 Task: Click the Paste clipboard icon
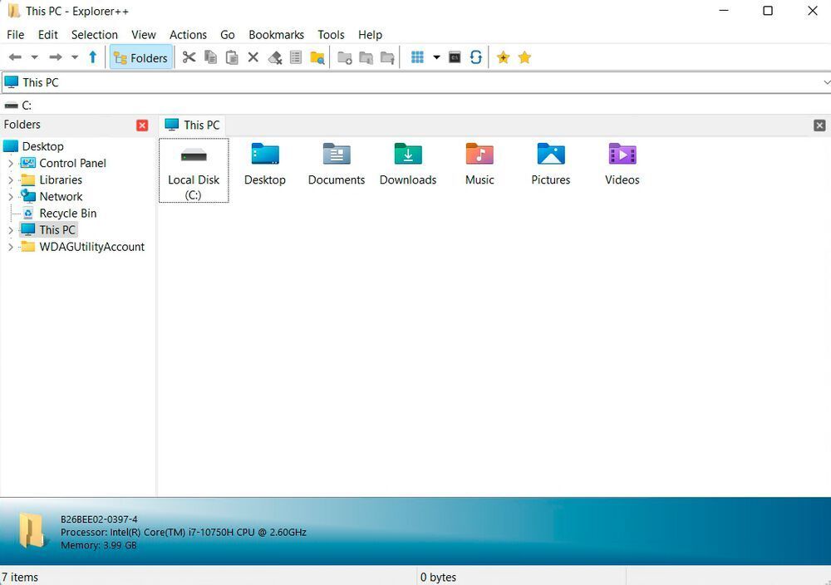pos(232,57)
